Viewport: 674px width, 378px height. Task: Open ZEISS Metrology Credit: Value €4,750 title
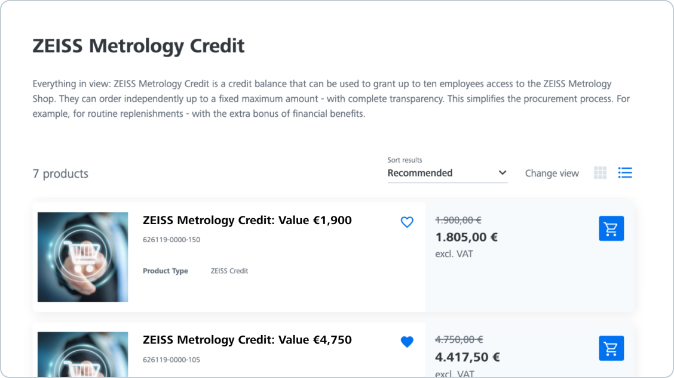click(247, 340)
